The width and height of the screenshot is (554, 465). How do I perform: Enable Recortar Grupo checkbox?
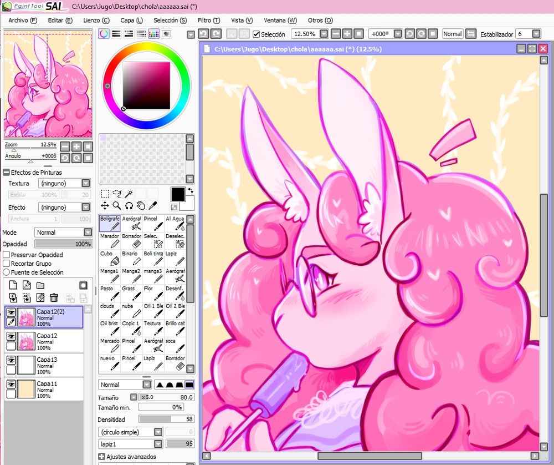pyautogui.click(x=6, y=264)
